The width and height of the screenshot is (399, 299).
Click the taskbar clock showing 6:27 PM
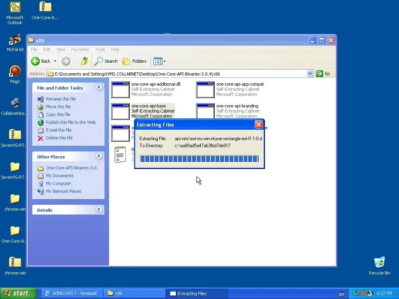384,294
